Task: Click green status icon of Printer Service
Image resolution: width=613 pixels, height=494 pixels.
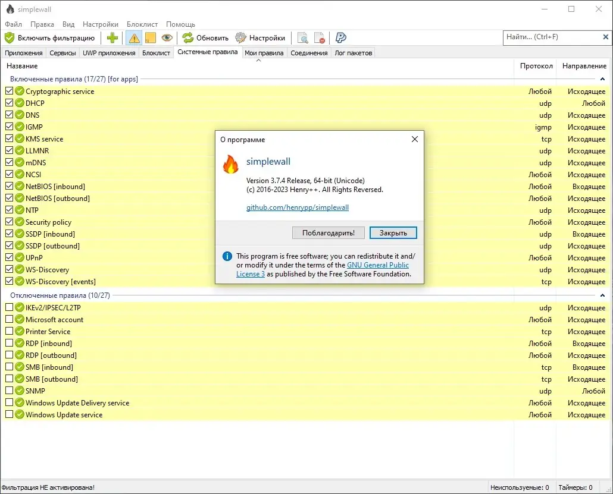Action: [20, 331]
